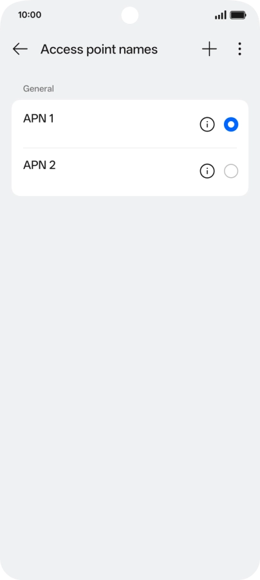Tap the back arrow icon
The height and width of the screenshot is (580, 260).
click(x=20, y=49)
